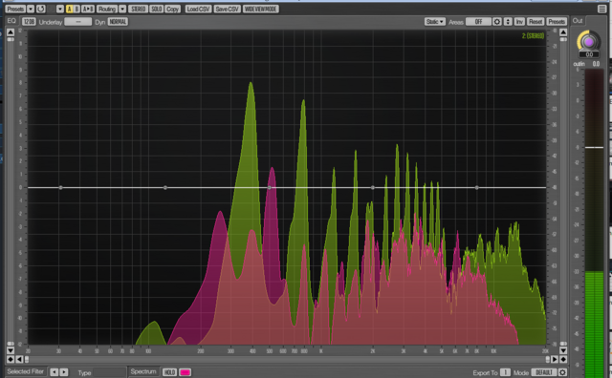Switch to the Out tab
Image resolution: width=612 pixels, height=378 pixels.
pos(578,21)
